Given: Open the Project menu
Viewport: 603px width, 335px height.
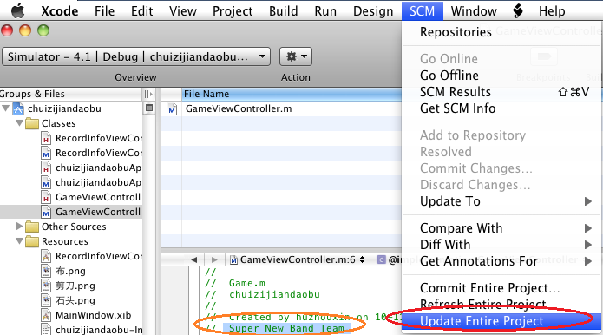Looking at the screenshot, I should click(x=233, y=11).
